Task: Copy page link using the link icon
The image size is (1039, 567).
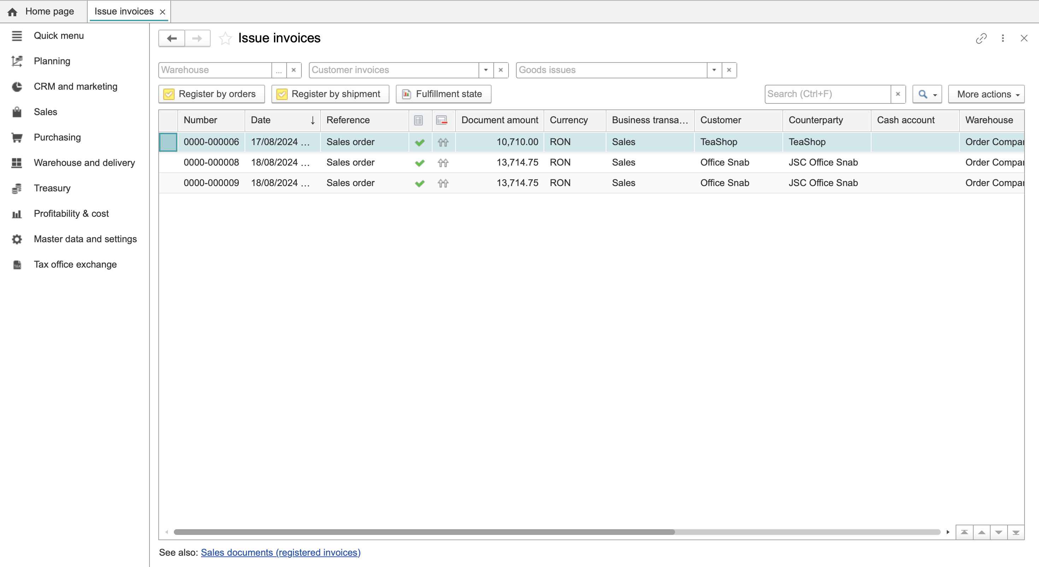Action: (x=981, y=38)
